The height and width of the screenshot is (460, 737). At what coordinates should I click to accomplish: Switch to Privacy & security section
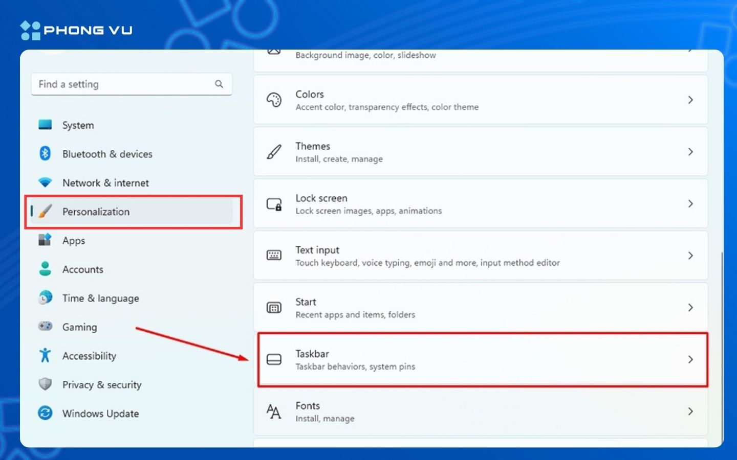[x=102, y=385]
